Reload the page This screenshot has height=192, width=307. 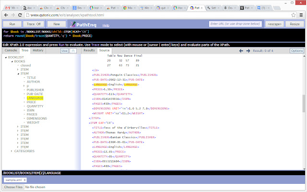coord(20,15)
